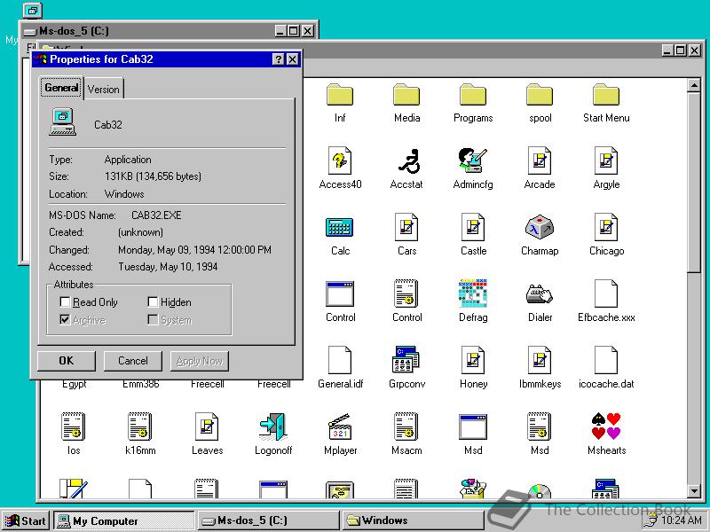Open the Start Menu folder
The image size is (710, 532).
click(x=606, y=95)
